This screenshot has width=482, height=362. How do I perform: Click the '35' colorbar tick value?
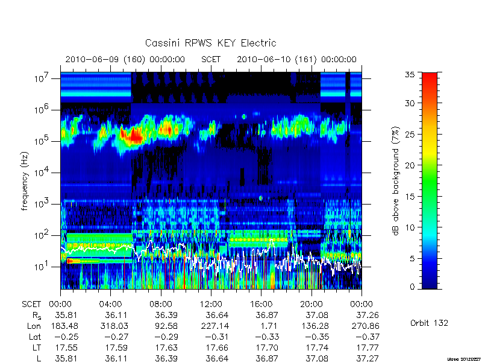tap(410, 75)
